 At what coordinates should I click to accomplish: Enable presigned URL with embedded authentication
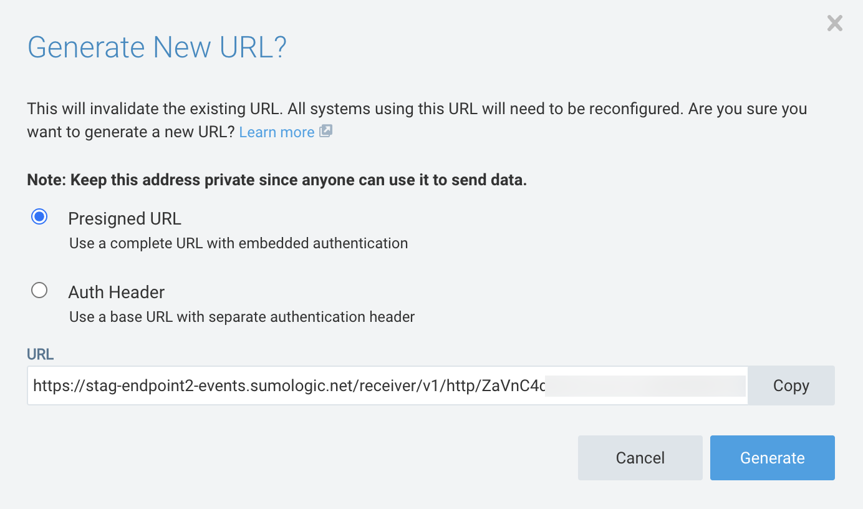(x=39, y=216)
